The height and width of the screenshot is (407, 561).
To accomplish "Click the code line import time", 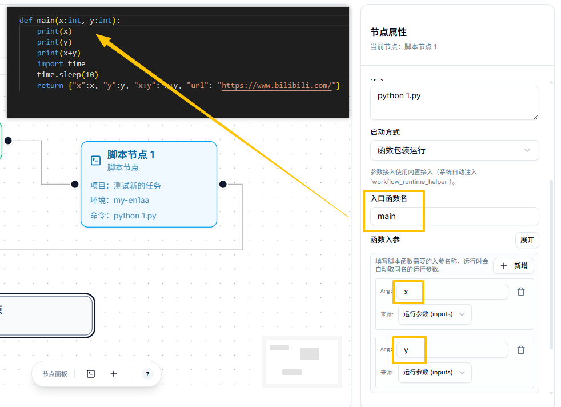I will (x=61, y=63).
